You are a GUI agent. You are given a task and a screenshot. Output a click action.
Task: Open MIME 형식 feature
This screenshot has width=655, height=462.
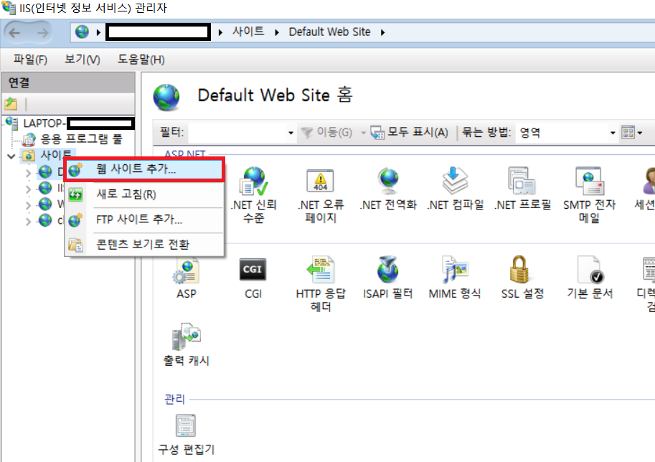pyautogui.click(x=455, y=278)
